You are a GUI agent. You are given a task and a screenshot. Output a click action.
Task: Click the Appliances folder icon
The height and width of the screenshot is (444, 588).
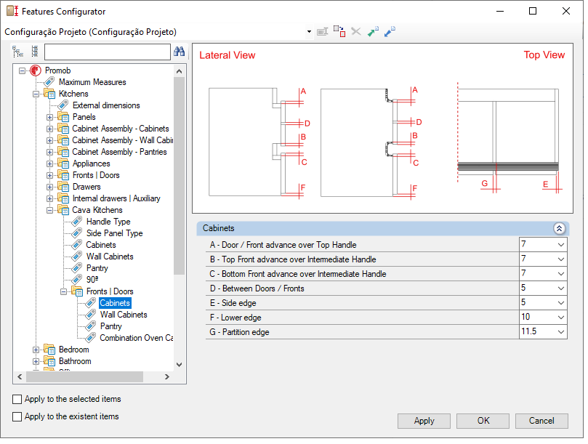click(63, 164)
